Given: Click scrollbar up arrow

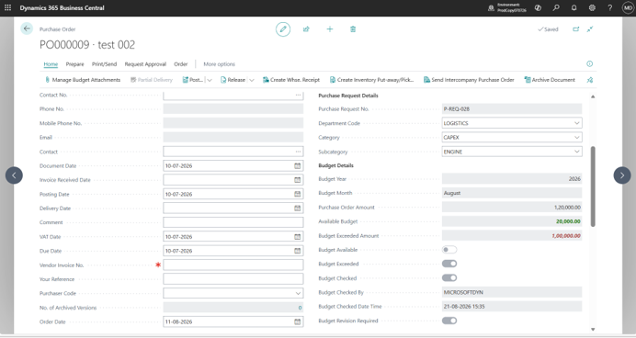Looking at the screenshot, I should coord(593,96).
